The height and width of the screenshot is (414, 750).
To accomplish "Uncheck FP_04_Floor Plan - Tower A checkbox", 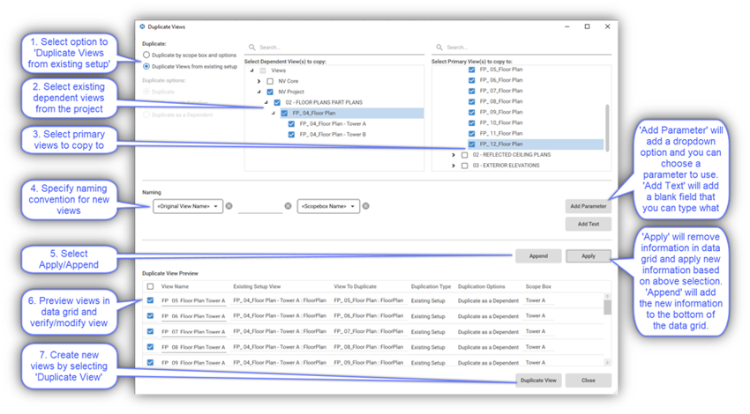I will click(x=291, y=123).
